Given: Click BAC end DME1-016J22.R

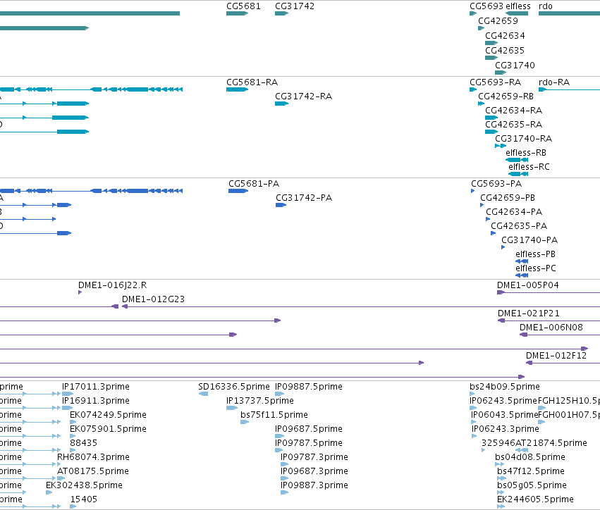Looking at the screenshot, I should (80, 292).
